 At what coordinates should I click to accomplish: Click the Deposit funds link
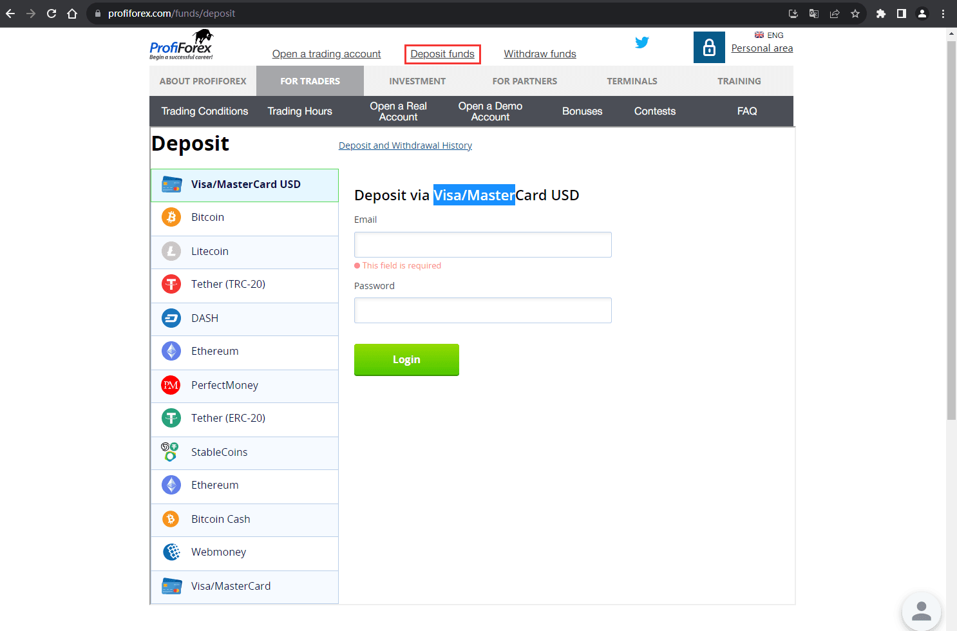442,54
